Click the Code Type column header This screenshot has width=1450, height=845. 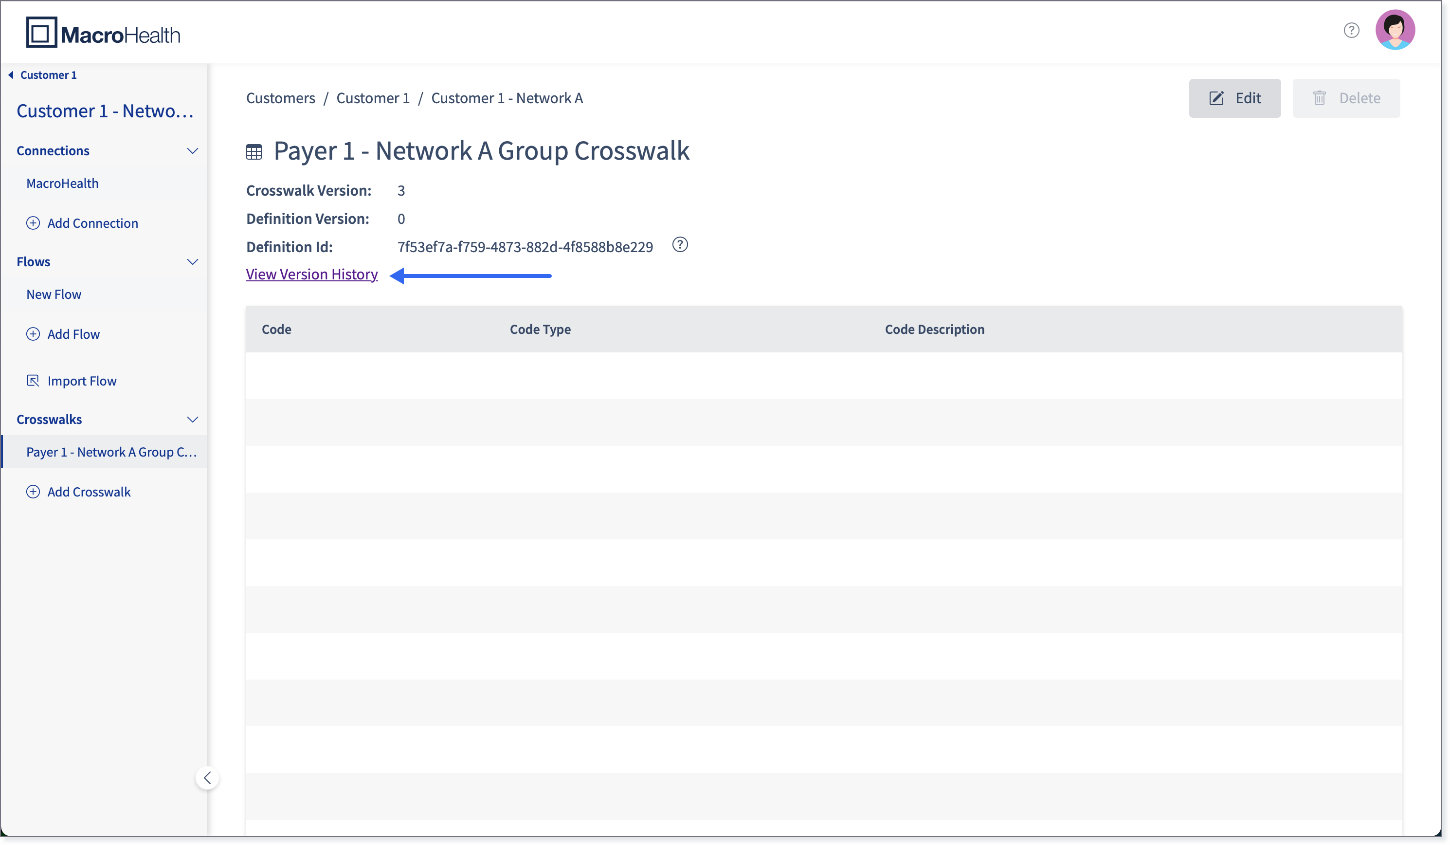540,329
